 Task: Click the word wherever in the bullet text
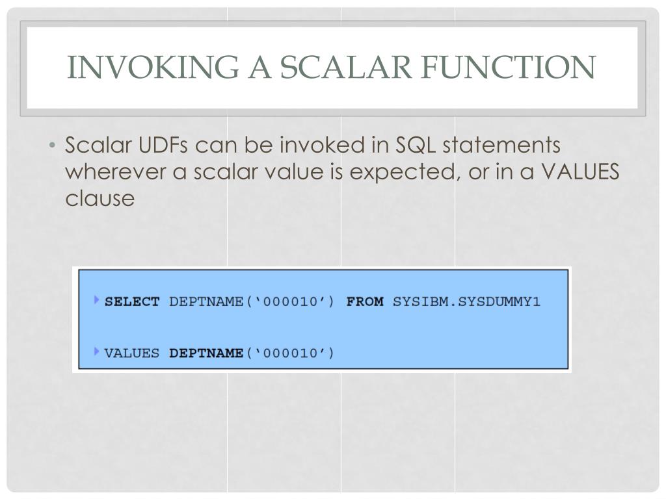click(115, 172)
